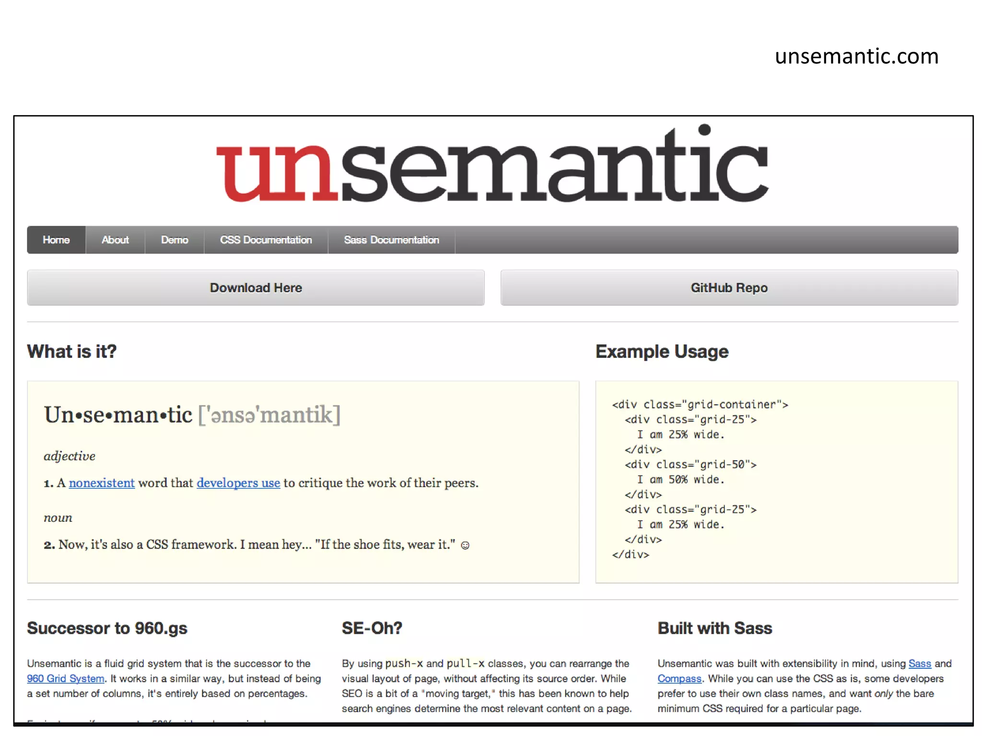
Task: Click the word "adjective"
Action: click(70, 456)
